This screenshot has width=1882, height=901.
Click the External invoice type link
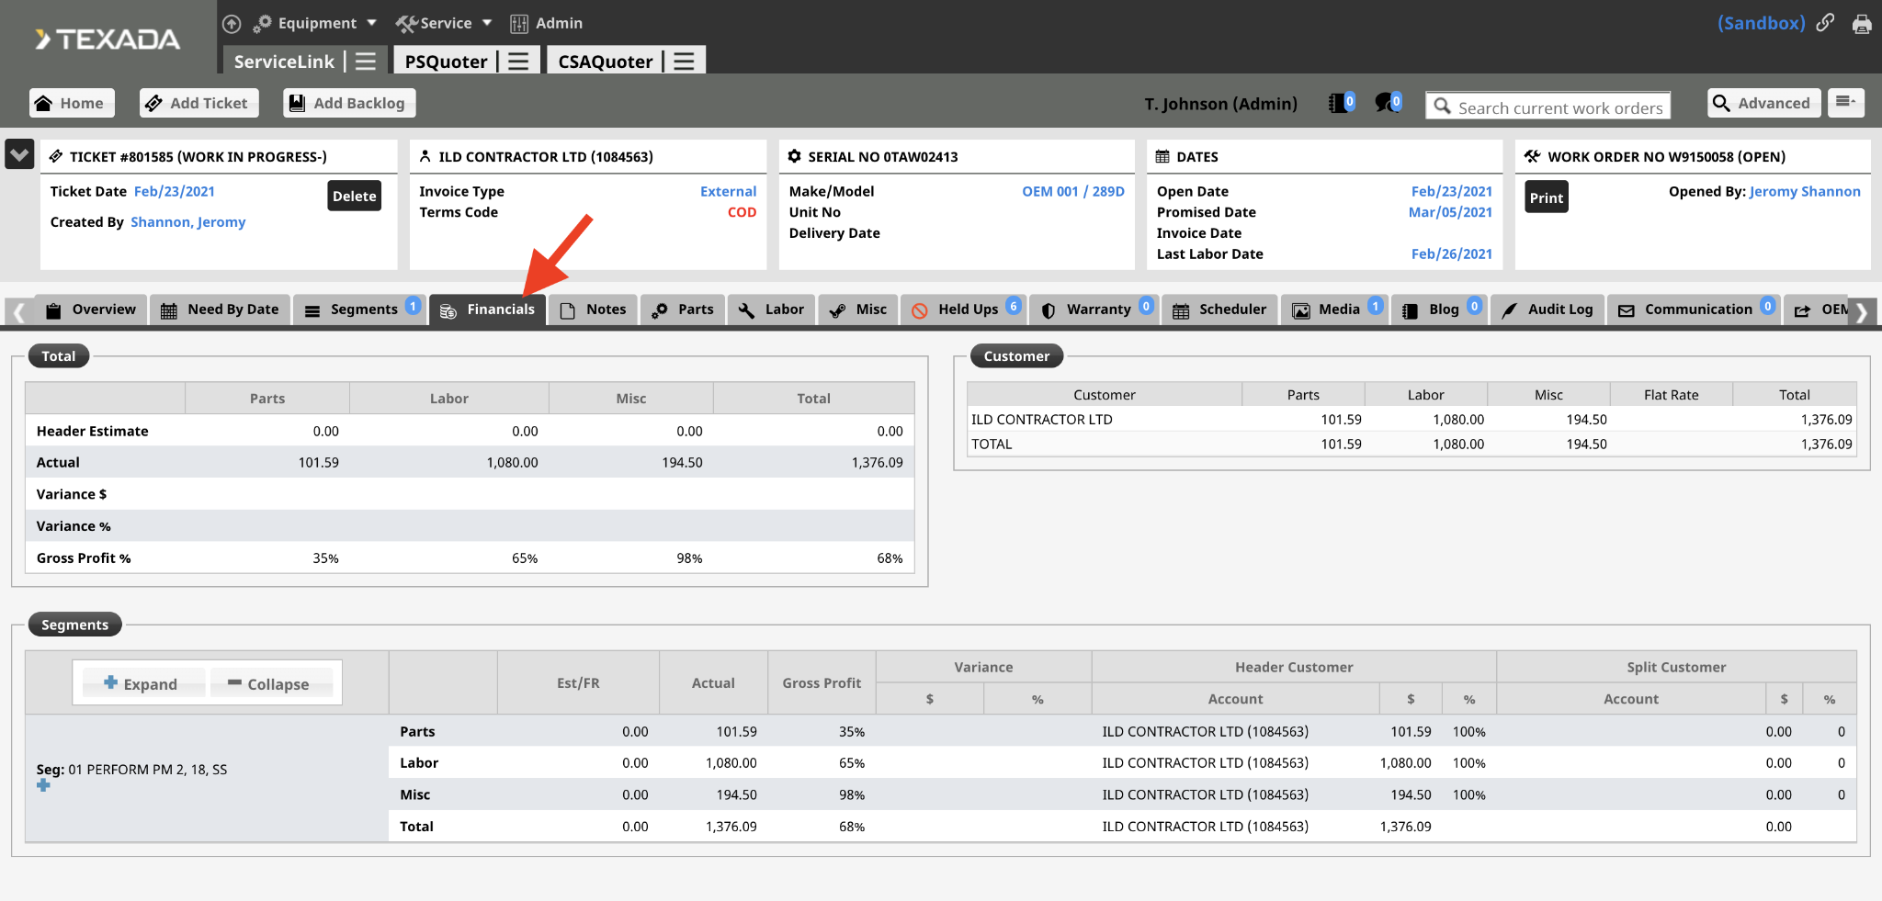(x=728, y=191)
